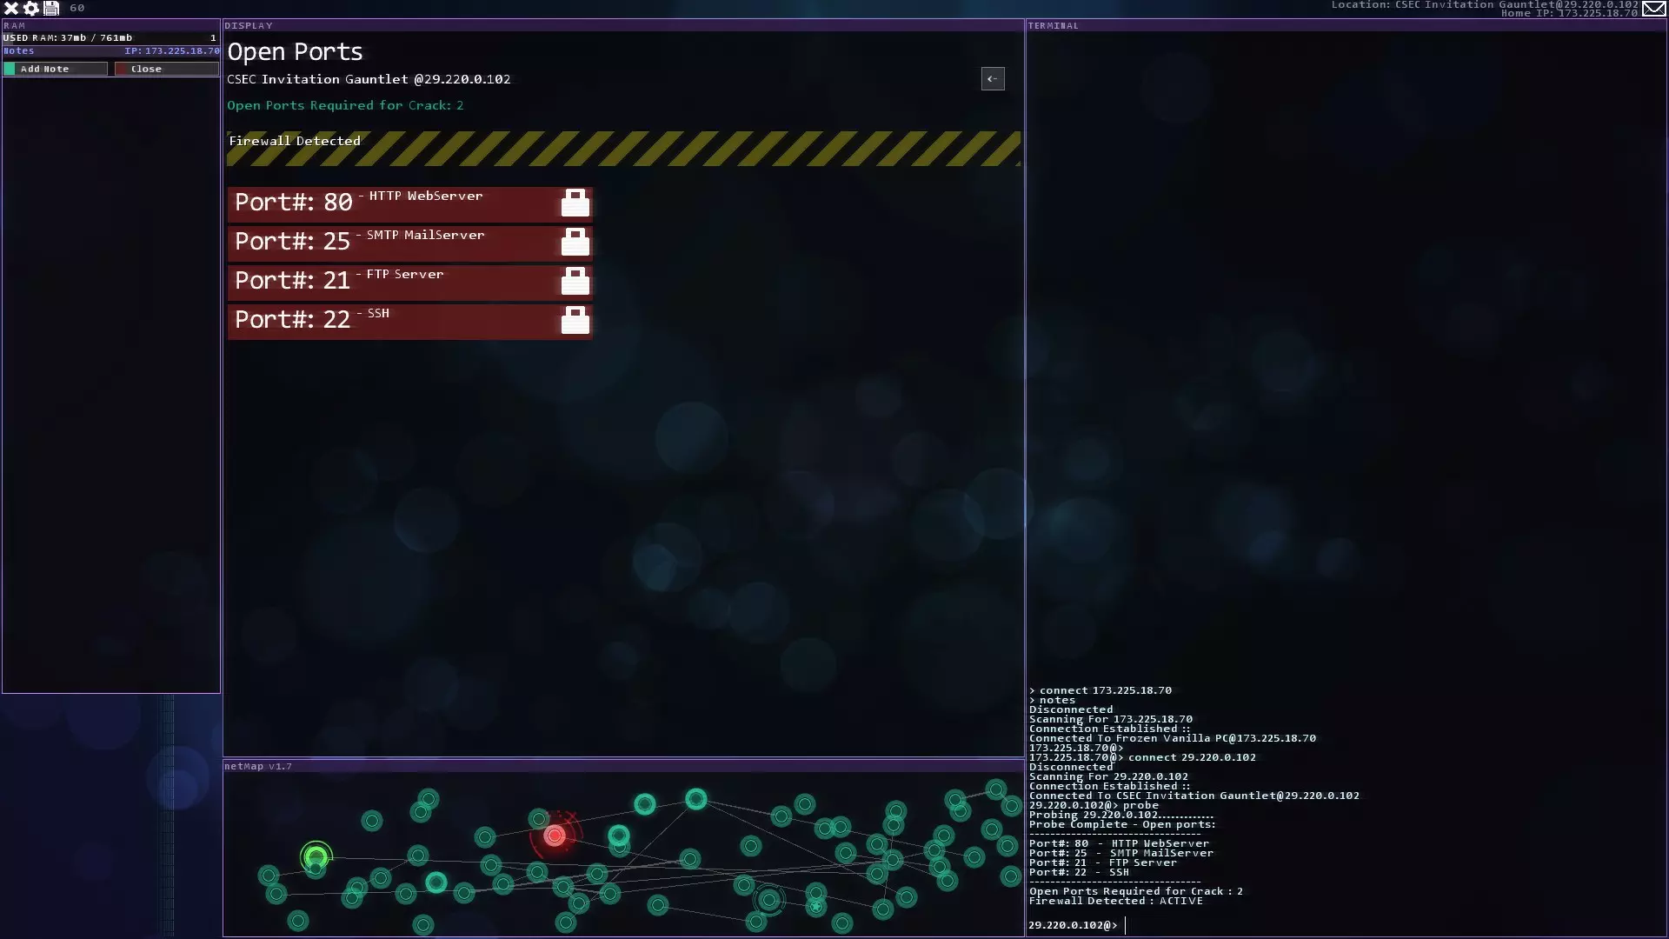The image size is (1669, 939).
Task: Click the lock icon on port 25
Action: tap(575, 243)
